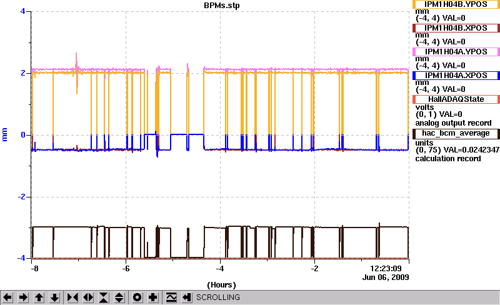Click the vertical mm label on the y-axis
Viewport: 500px width, 305px height.
[4, 134]
